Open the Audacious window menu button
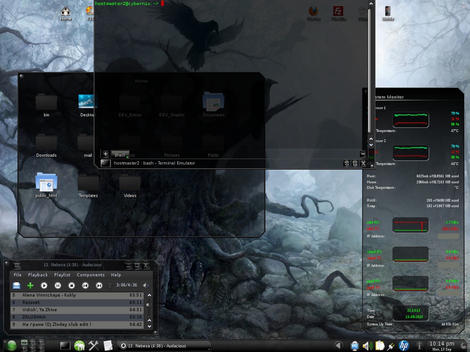 [x=17, y=265]
